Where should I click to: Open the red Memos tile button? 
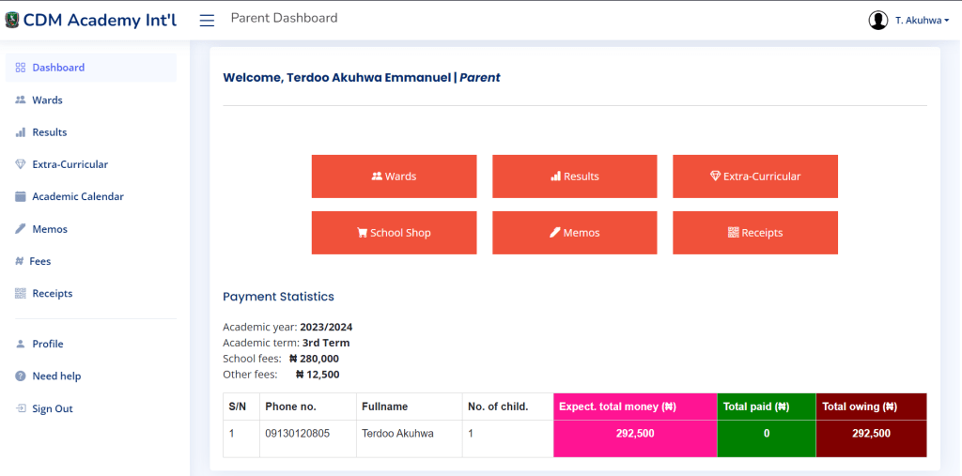(x=574, y=233)
